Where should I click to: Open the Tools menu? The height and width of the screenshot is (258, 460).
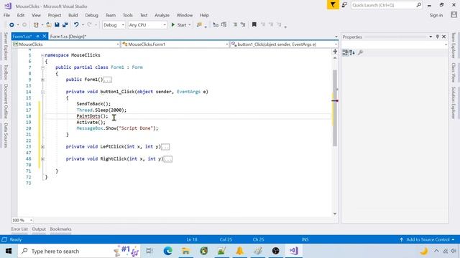[x=128, y=15]
